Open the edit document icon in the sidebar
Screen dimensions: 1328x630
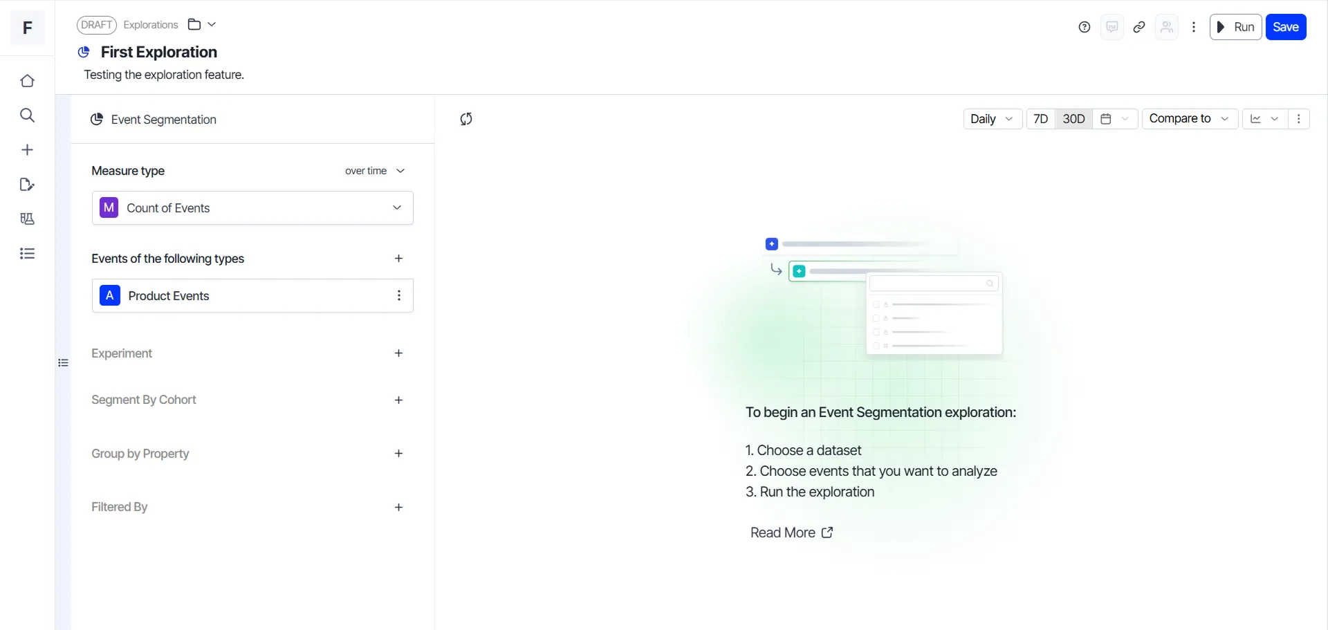tap(27, 185)
